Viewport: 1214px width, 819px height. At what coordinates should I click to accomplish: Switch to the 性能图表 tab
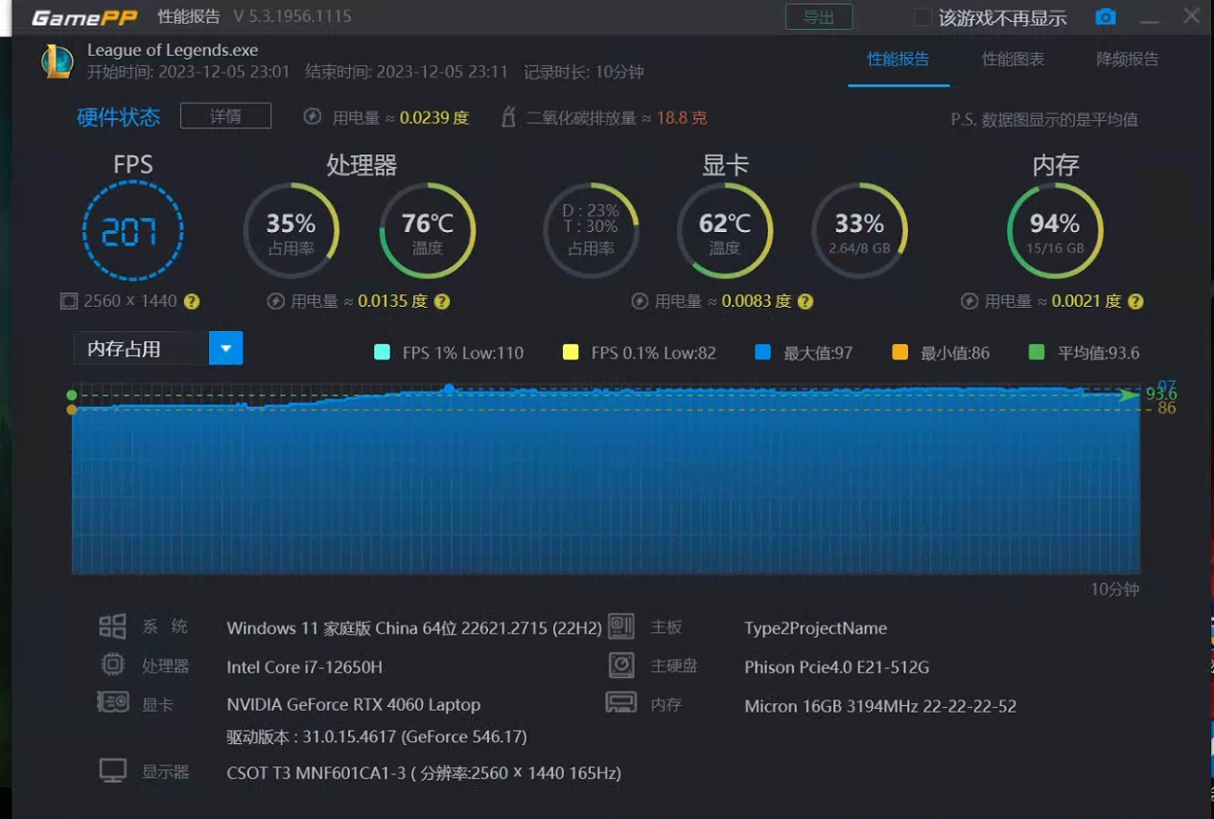[1013, 59]
